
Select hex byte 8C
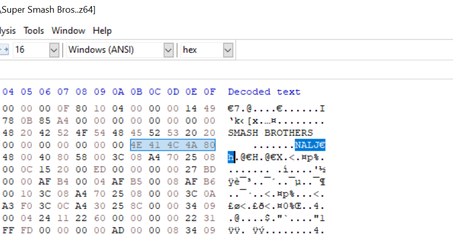tap(136, 206)
